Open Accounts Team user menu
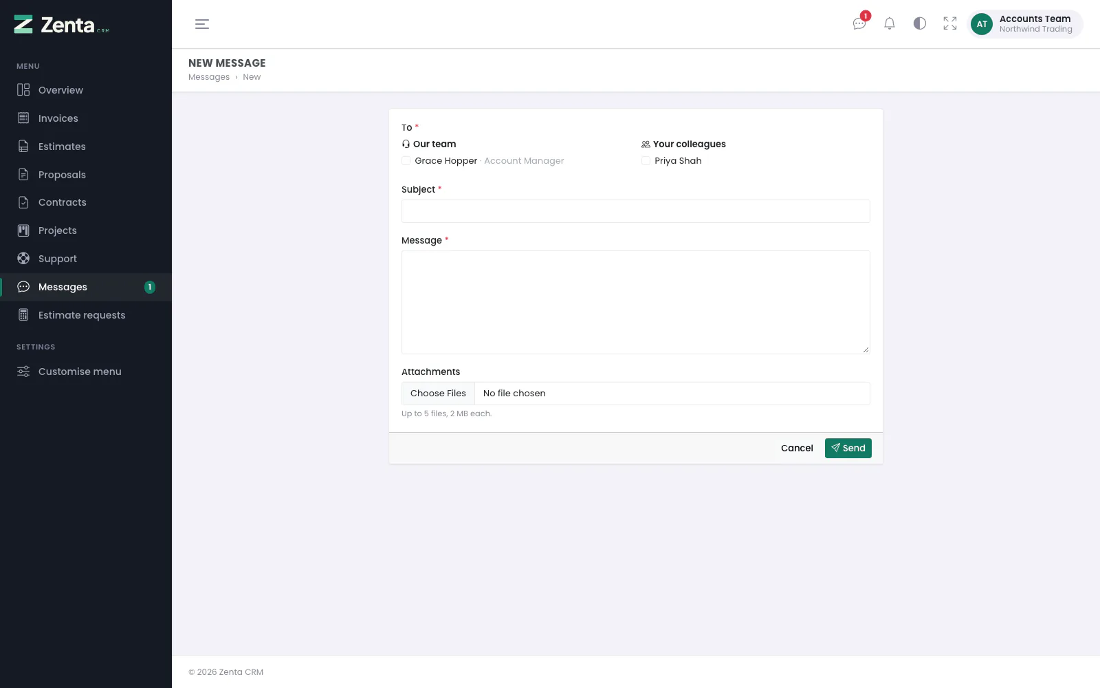Screen dimensions: 1100x688 pos(1025,24)
